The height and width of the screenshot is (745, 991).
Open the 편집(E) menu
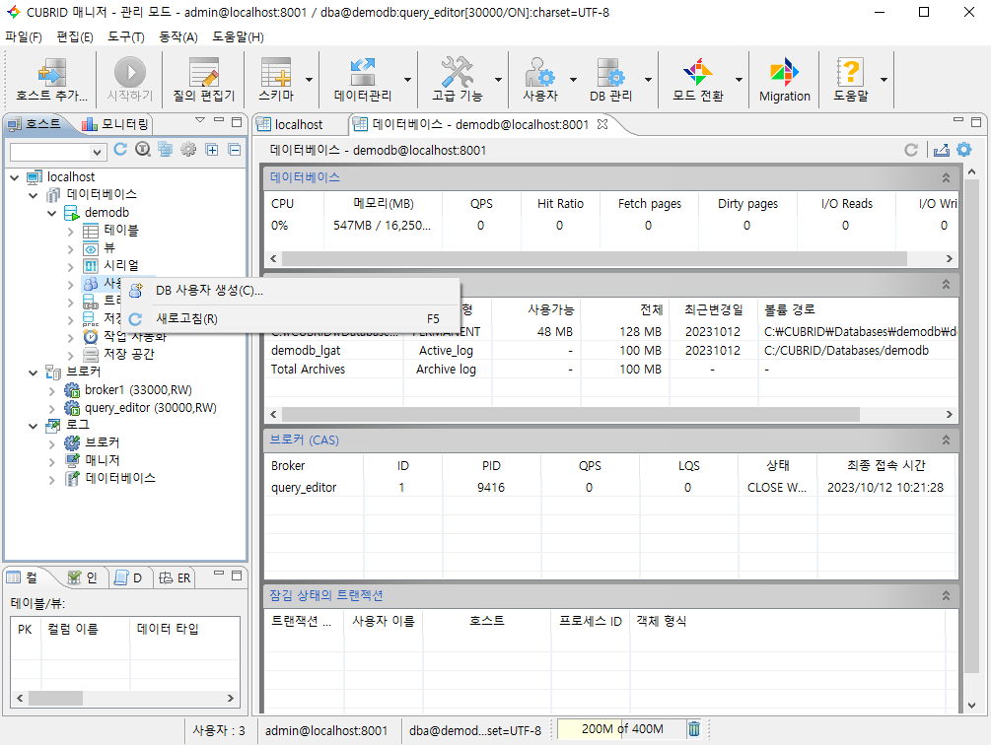[75, 37]
